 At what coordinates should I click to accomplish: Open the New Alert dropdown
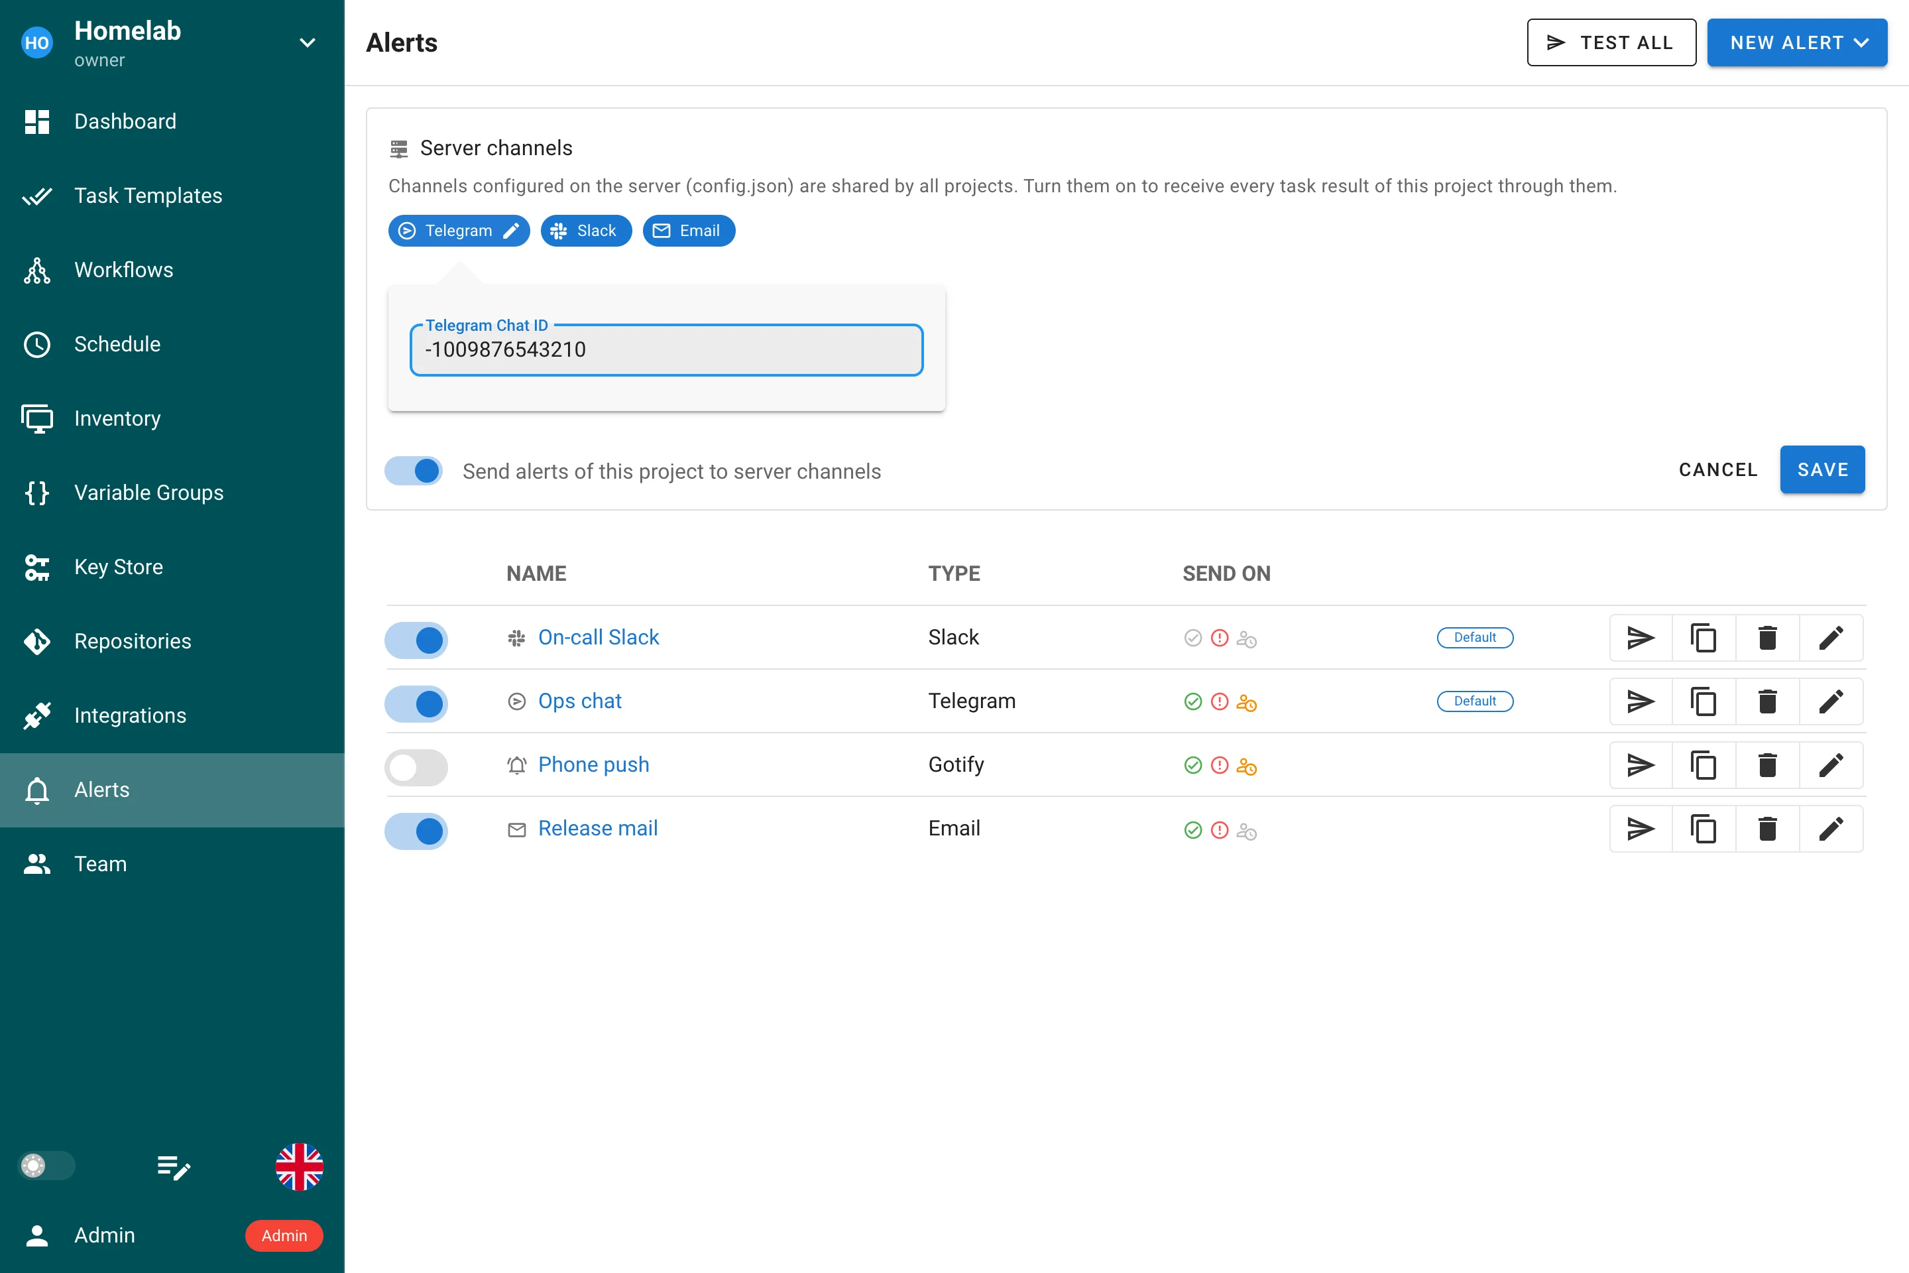coord(1797,42)
